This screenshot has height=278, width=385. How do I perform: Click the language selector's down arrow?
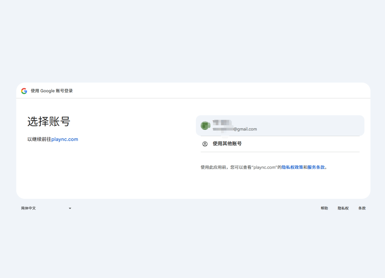pyautogui.click(x=70, y=208)
